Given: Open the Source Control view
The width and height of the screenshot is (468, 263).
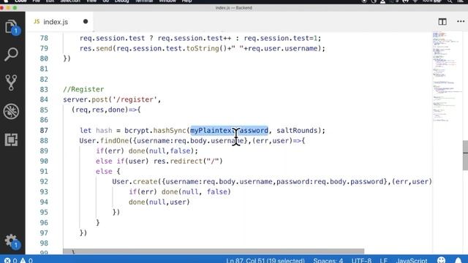Looking at the screenshot, I should [12, 83].
